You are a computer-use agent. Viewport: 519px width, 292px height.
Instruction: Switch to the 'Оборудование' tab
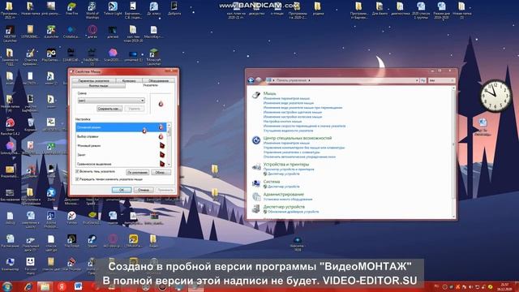(x=158, y=80)
